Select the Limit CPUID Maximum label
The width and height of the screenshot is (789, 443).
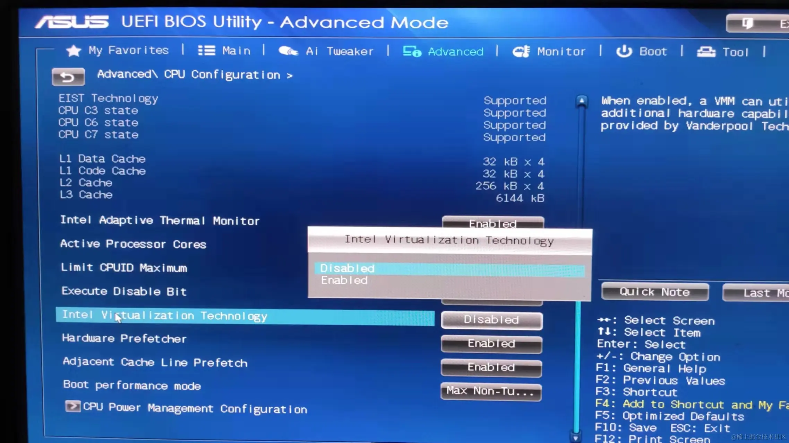124,268
